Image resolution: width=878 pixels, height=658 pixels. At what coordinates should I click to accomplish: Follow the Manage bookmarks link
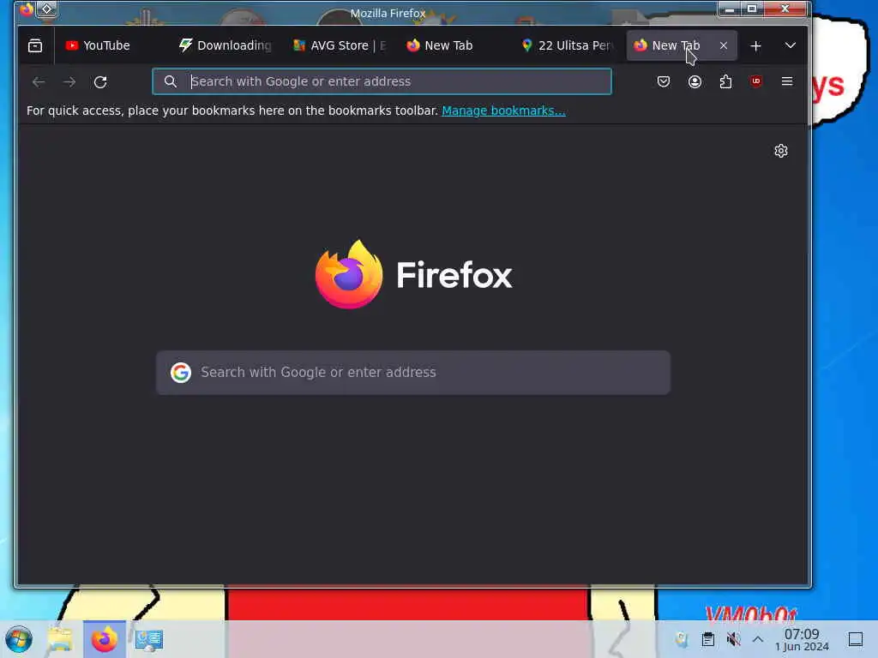coord(503,111)
